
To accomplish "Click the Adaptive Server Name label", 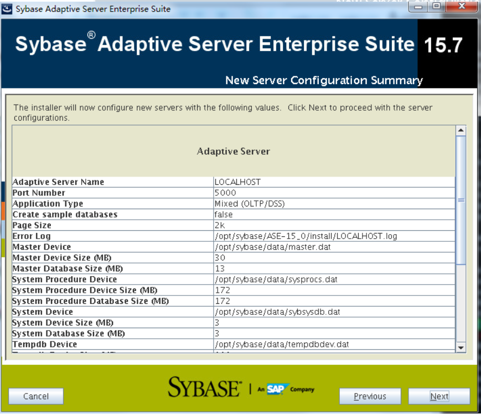I will pos(58,182).
